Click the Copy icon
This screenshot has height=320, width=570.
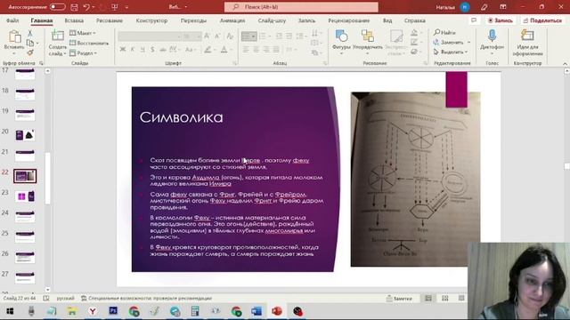pos(30,44)
